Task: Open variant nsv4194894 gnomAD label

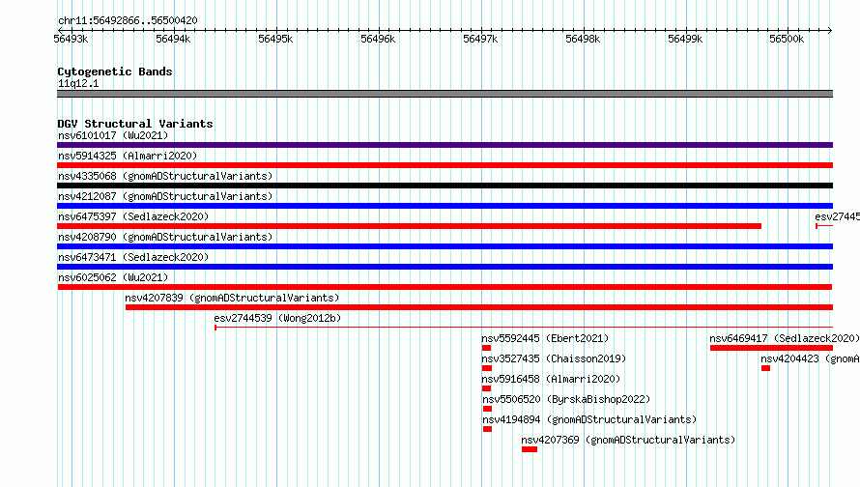Action: (589, 419)
